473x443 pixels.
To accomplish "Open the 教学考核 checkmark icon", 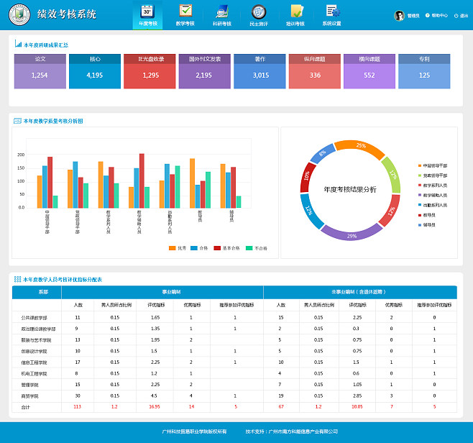I will (185, 12).
